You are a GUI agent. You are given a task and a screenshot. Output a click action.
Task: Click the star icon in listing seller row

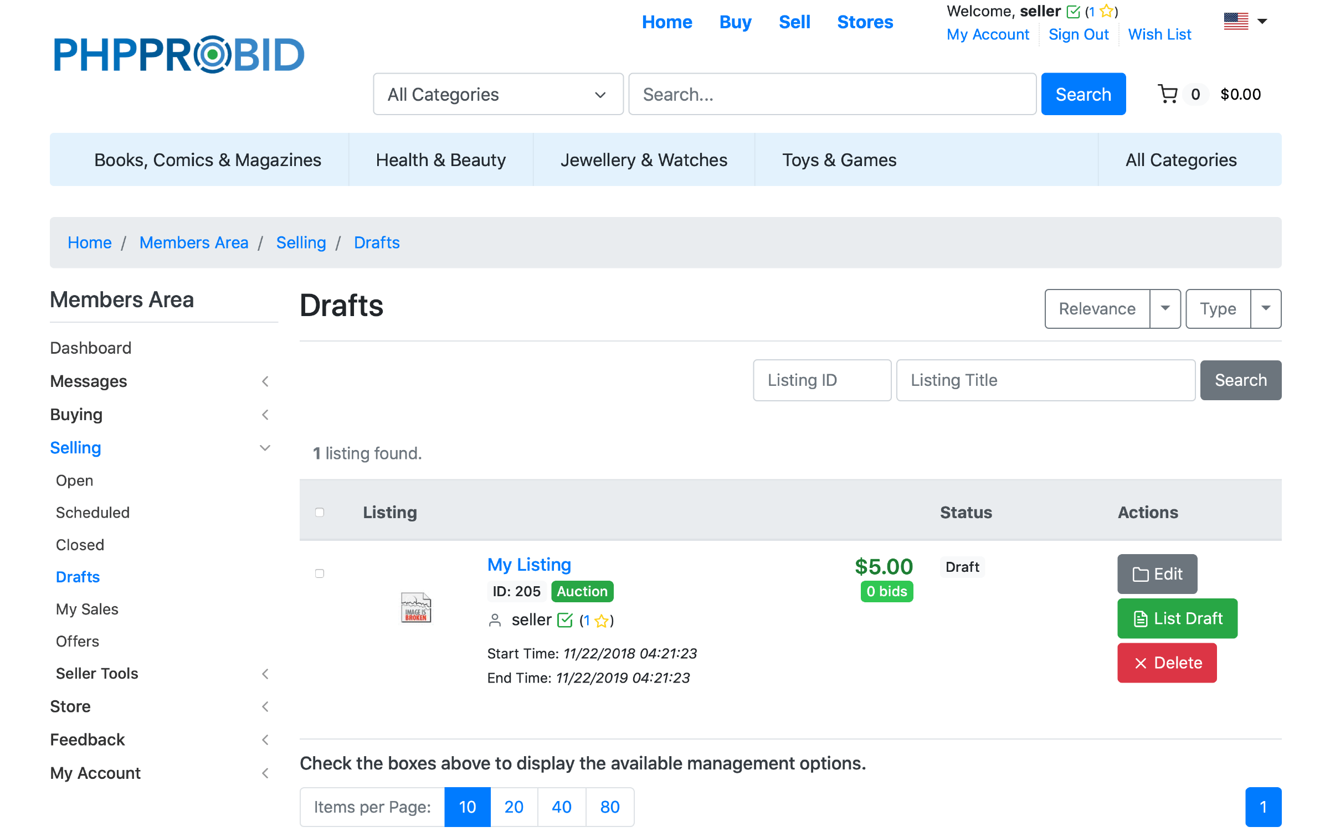tap(601, 621)
